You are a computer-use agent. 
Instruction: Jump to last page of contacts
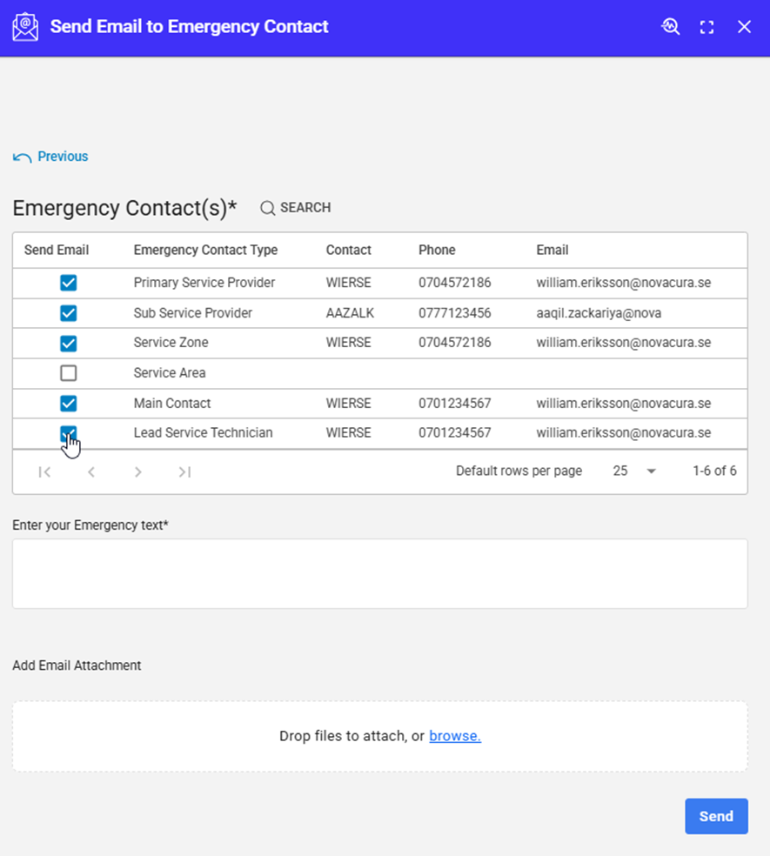(184, 471)
